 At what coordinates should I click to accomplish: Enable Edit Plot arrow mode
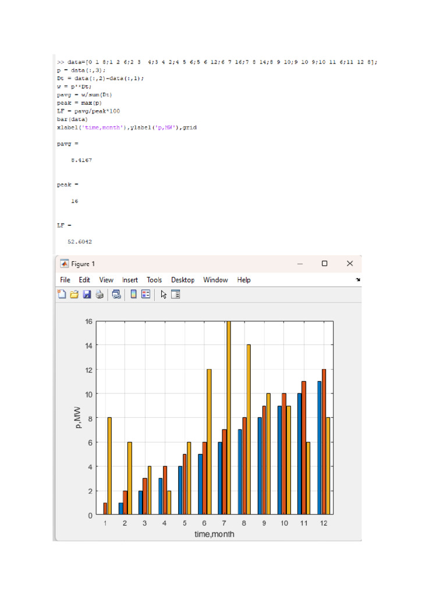tap(164, 295)
